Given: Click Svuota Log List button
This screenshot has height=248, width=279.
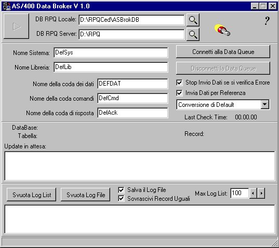Looking at the screenshot, I should click(x=32, y=195).
